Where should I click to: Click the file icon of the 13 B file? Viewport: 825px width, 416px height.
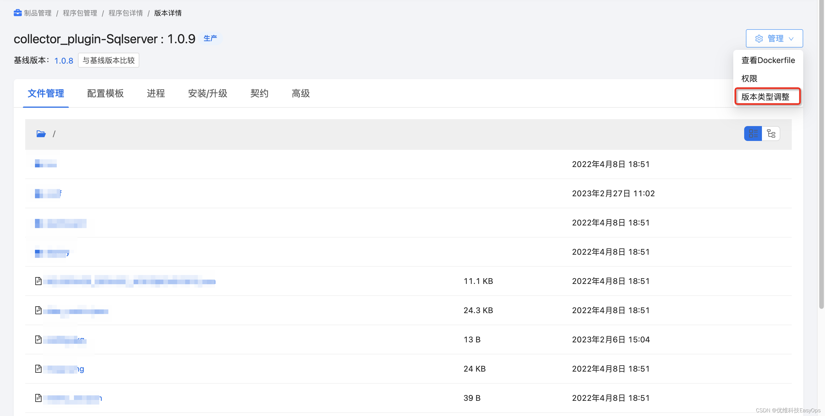38,339
